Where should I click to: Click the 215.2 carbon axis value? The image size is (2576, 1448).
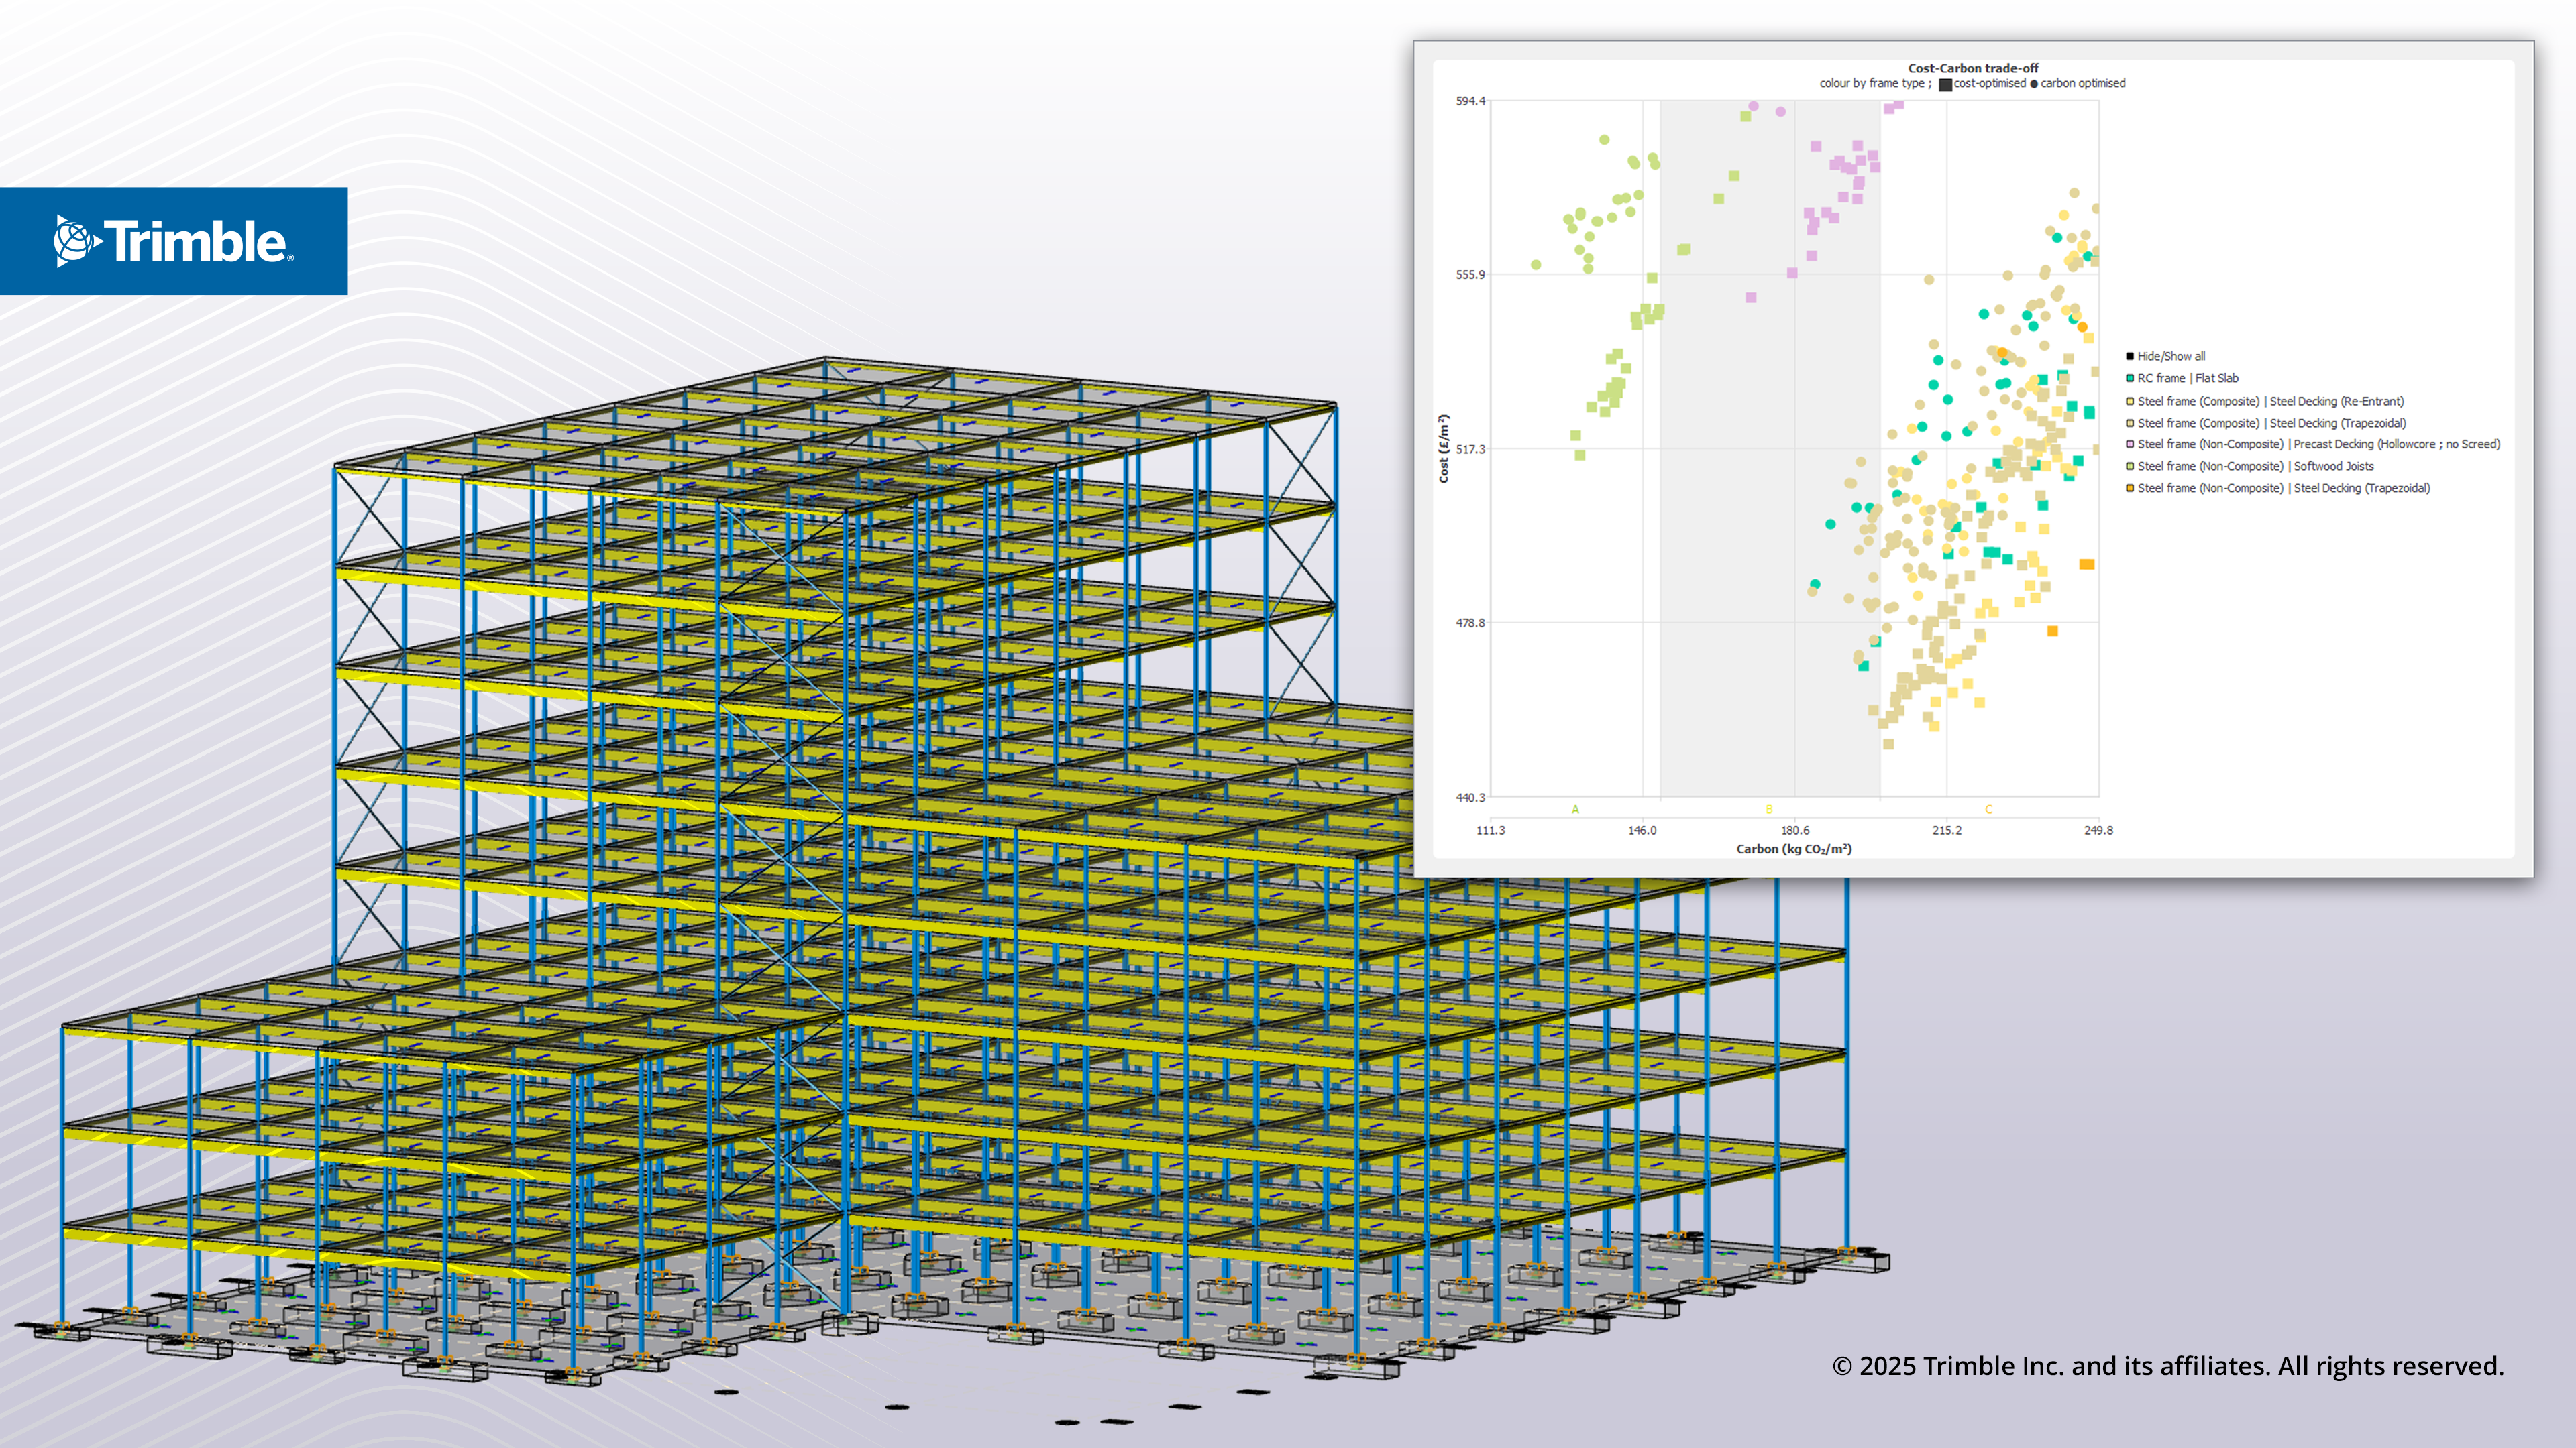(1947, 831)
